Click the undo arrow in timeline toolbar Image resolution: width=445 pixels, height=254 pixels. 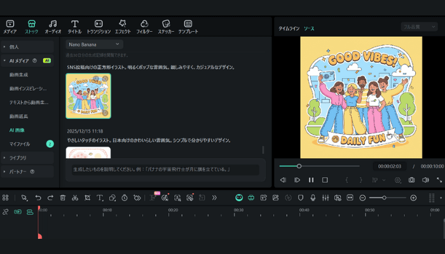(38, 198)
